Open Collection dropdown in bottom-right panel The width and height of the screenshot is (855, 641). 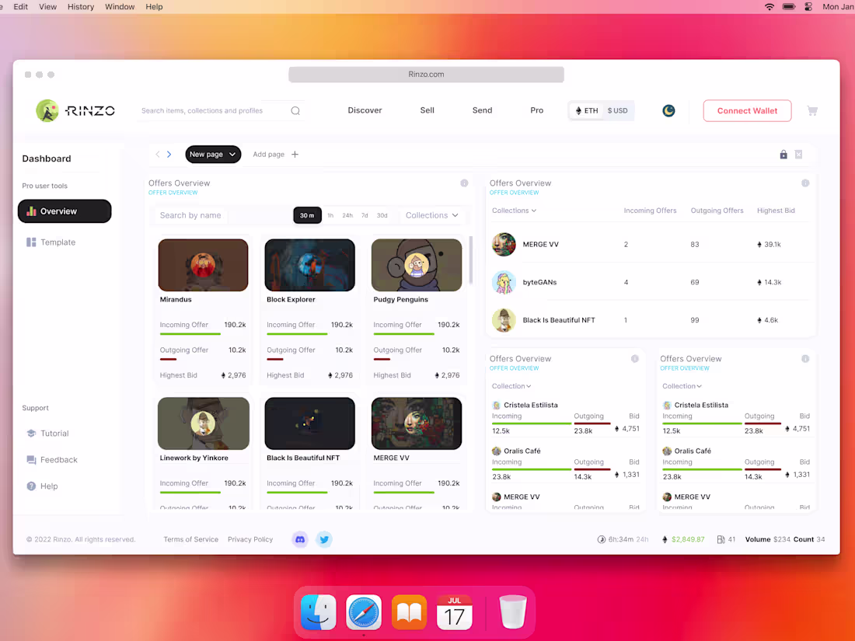pyautogui.click(x=682, y=386)
